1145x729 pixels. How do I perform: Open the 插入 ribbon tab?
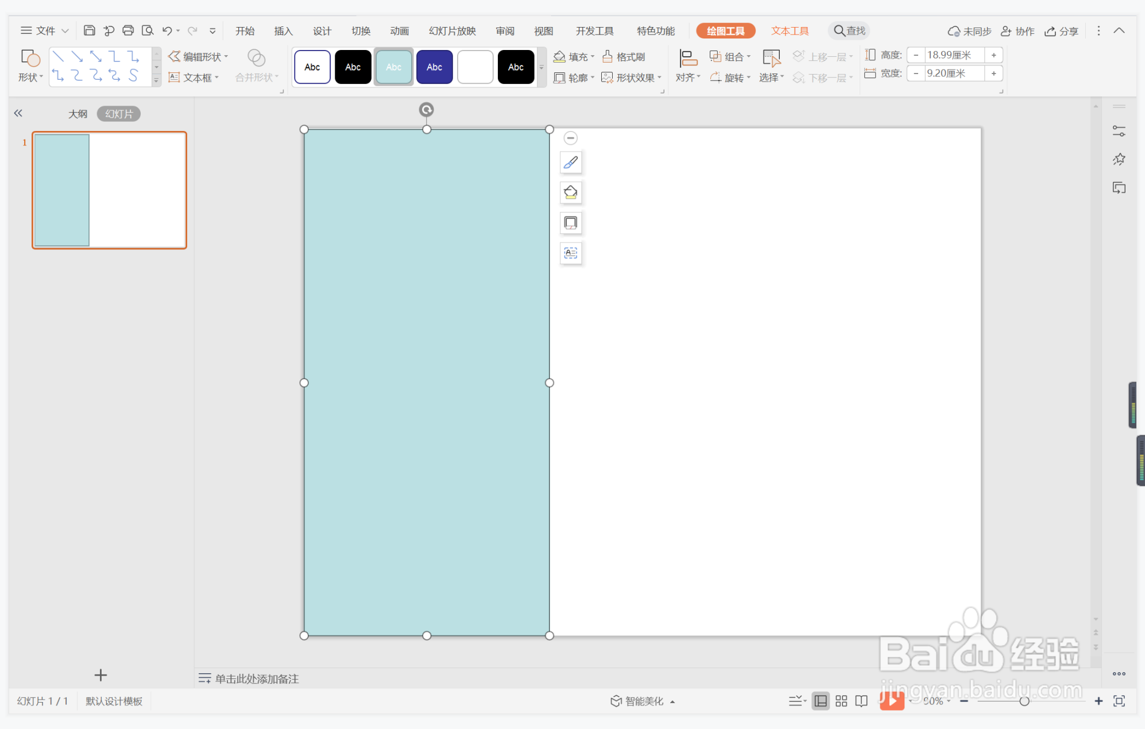point(283,30)
